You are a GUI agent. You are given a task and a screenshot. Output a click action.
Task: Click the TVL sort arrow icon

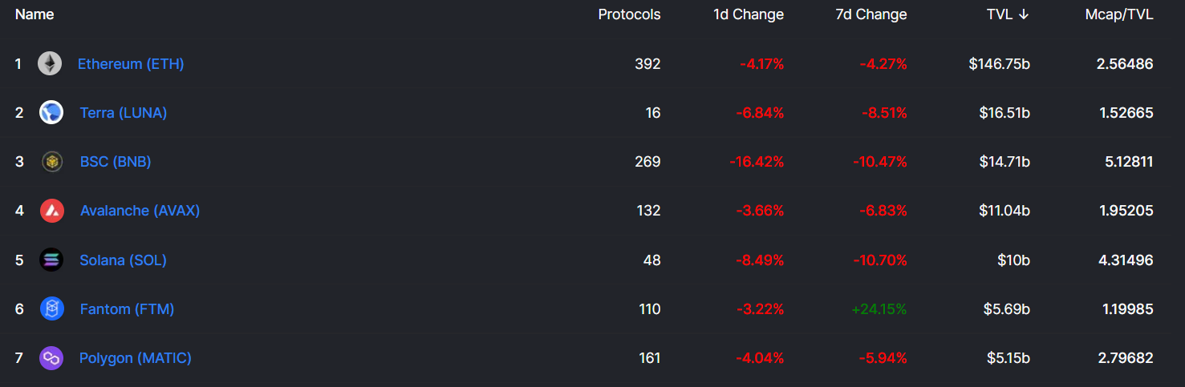click(1023, 14)
